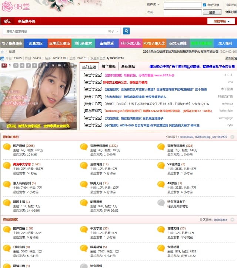Toggle the 自动登录 checkbox
Viewport: 237px width, 268px height.
pyautogui.click(x=204, y=5)
